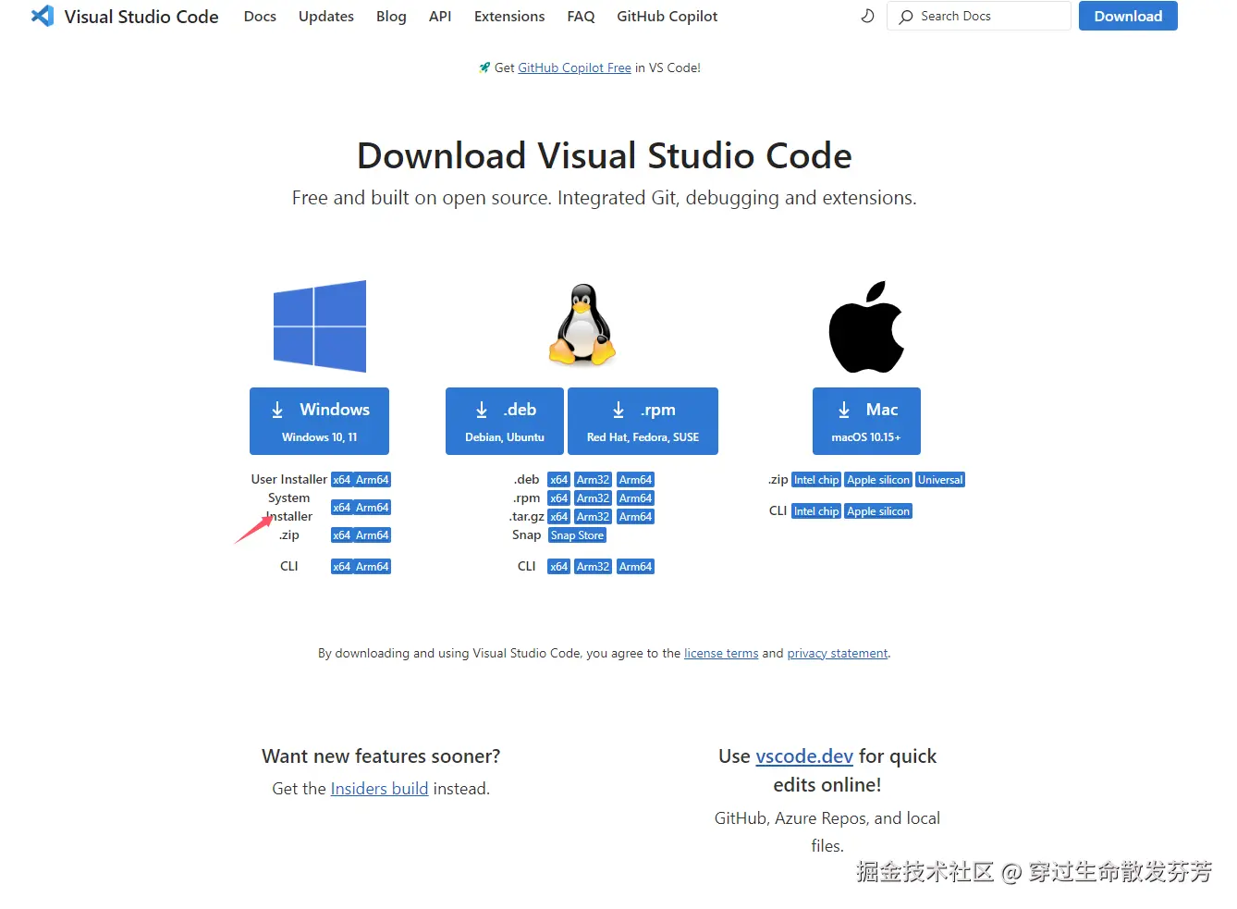Download Mac .zip Apple silicon
Viewport: 1237px width, 909px height.
[x=878, y=480]
